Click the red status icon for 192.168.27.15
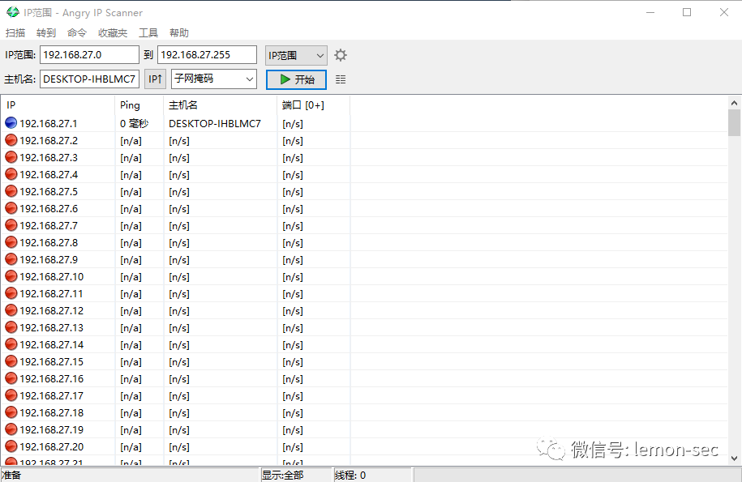This screenshot has width=742, height=482. (11, 361)
